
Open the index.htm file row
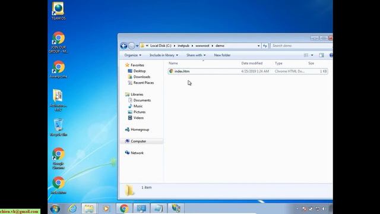click(x=248, y=71)
